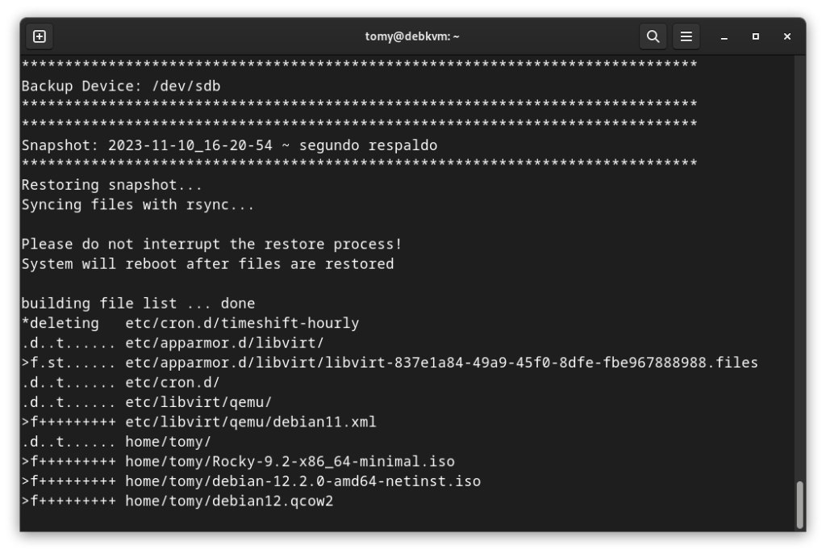Click the debian12.qcow2 file line
This screenshot has width=826, height=554.
(x=229, y=501)
